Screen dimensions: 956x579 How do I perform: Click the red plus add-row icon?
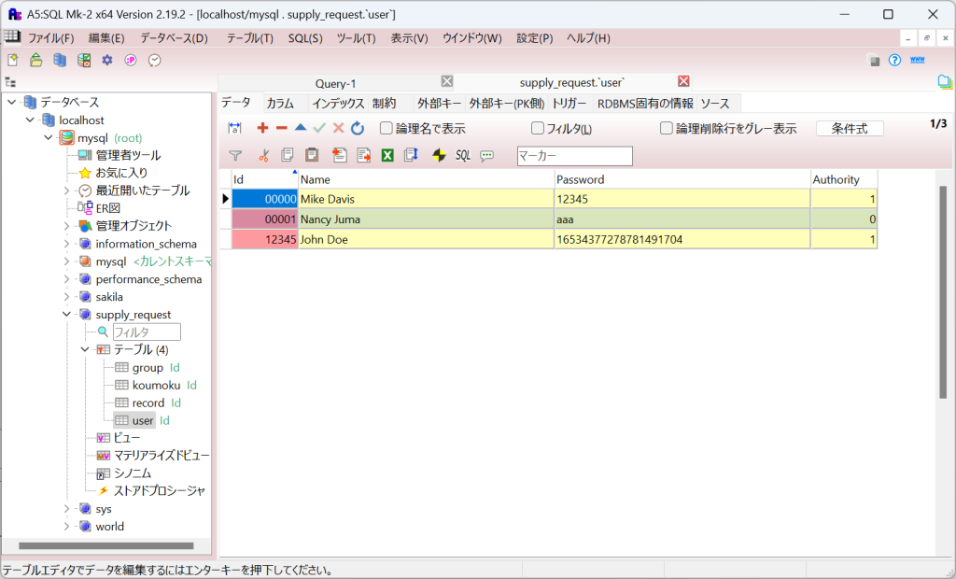coord(262,129)
